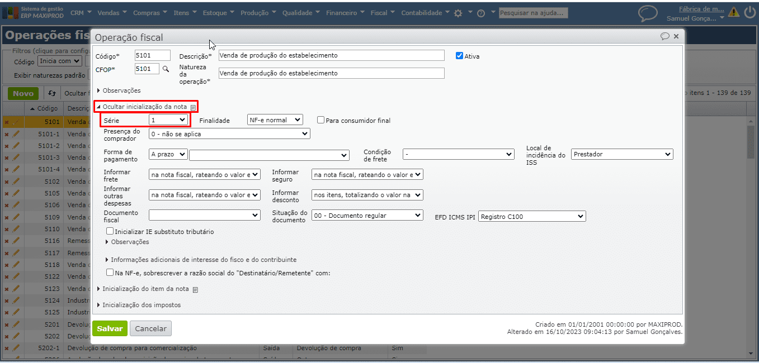This screenshot has width=759, height=363.
Task: Enable Para consumidor final checkbox
Action: pyautogui.click(x=320, y=120)
